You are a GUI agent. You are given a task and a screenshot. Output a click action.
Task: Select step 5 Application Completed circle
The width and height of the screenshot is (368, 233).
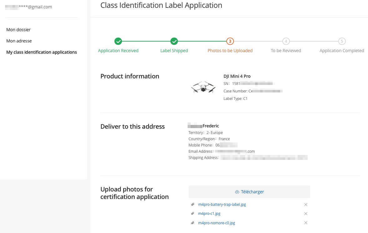point(342,41)
